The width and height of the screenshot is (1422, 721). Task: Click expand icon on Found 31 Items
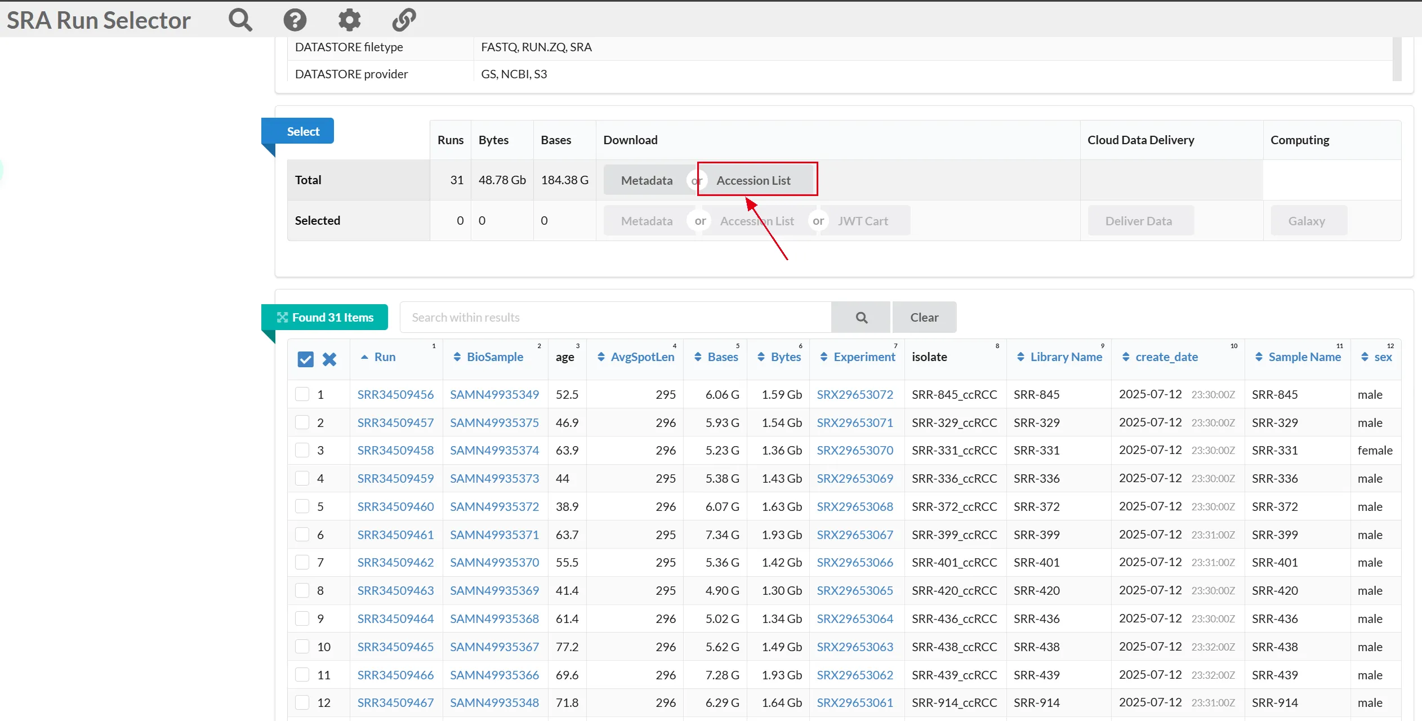tap(282, 317)
